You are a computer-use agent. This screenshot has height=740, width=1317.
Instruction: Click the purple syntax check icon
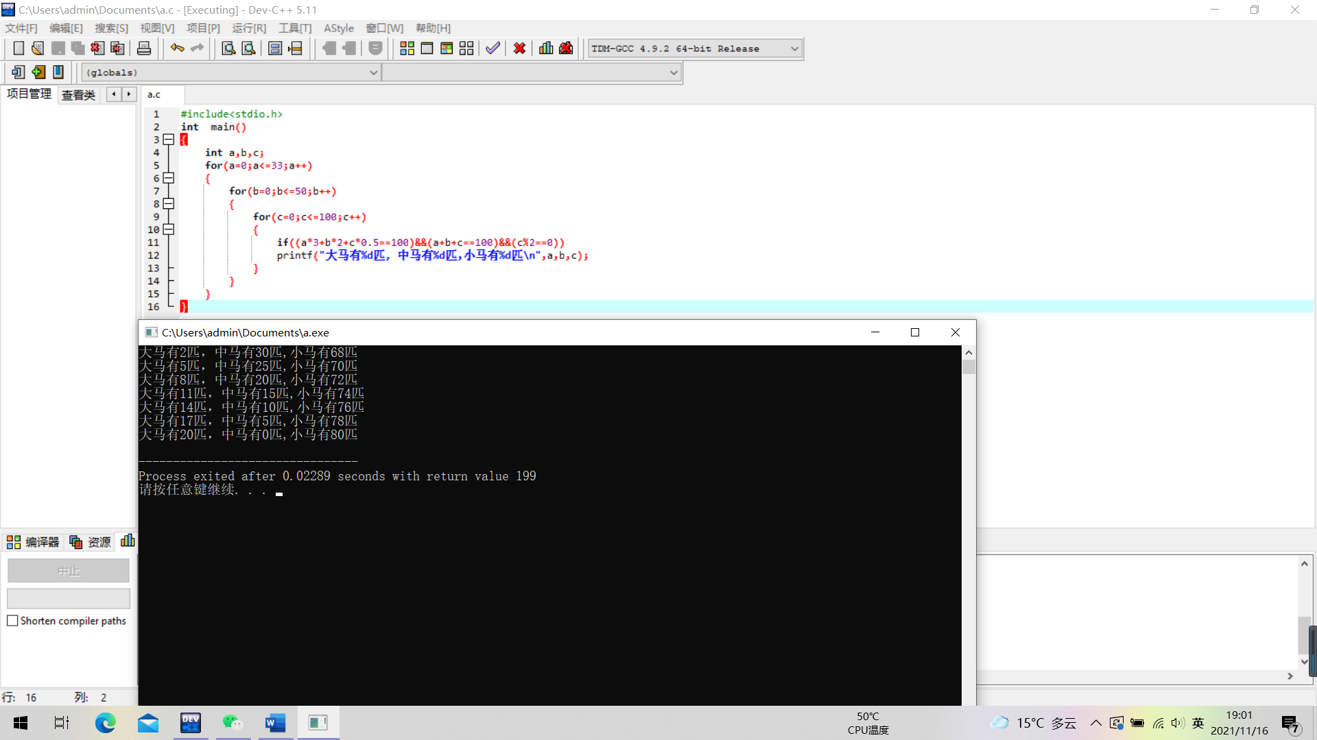493,49
